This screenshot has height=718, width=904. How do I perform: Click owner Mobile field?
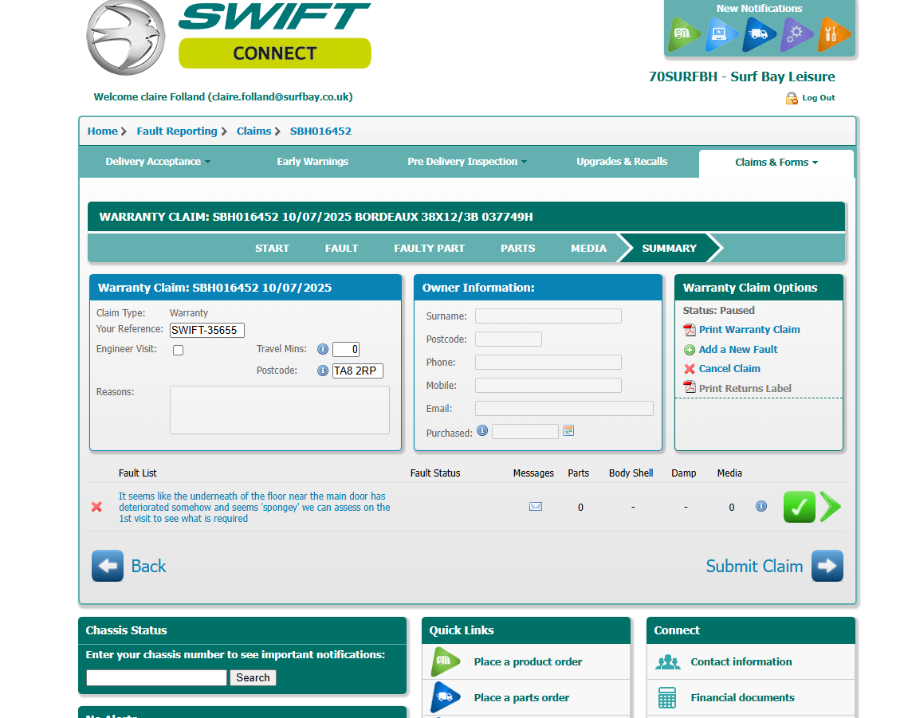[548, 385]
